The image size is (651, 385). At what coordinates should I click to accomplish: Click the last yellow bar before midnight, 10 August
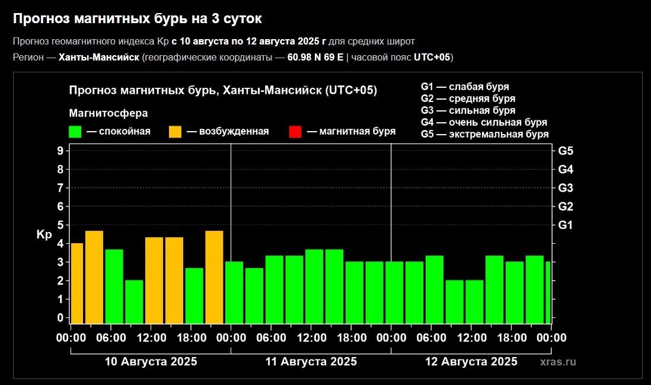(x=214, y=277)
